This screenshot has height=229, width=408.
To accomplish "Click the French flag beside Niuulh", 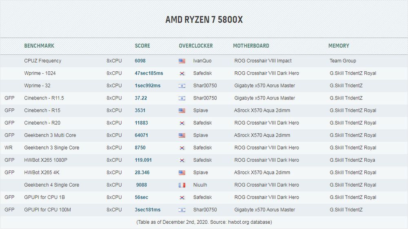I will [182, 185].
